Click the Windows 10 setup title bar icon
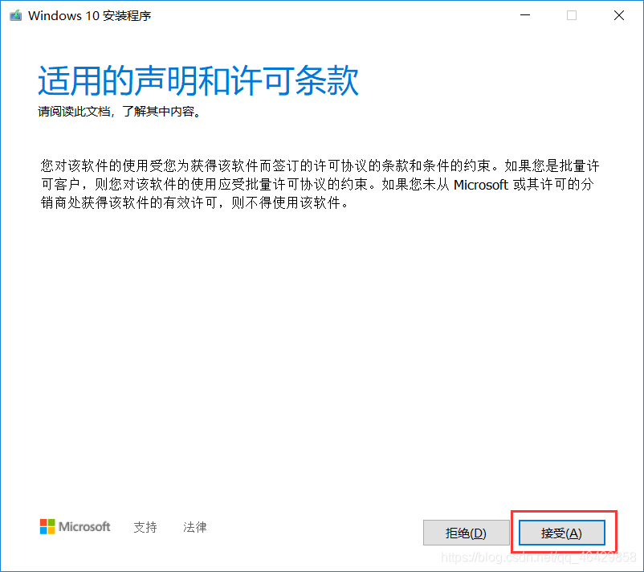The height and width of the screenshot is (572, 644). click(15, 15)
